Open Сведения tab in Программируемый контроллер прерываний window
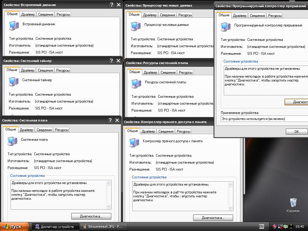 (x=257, y=16)
